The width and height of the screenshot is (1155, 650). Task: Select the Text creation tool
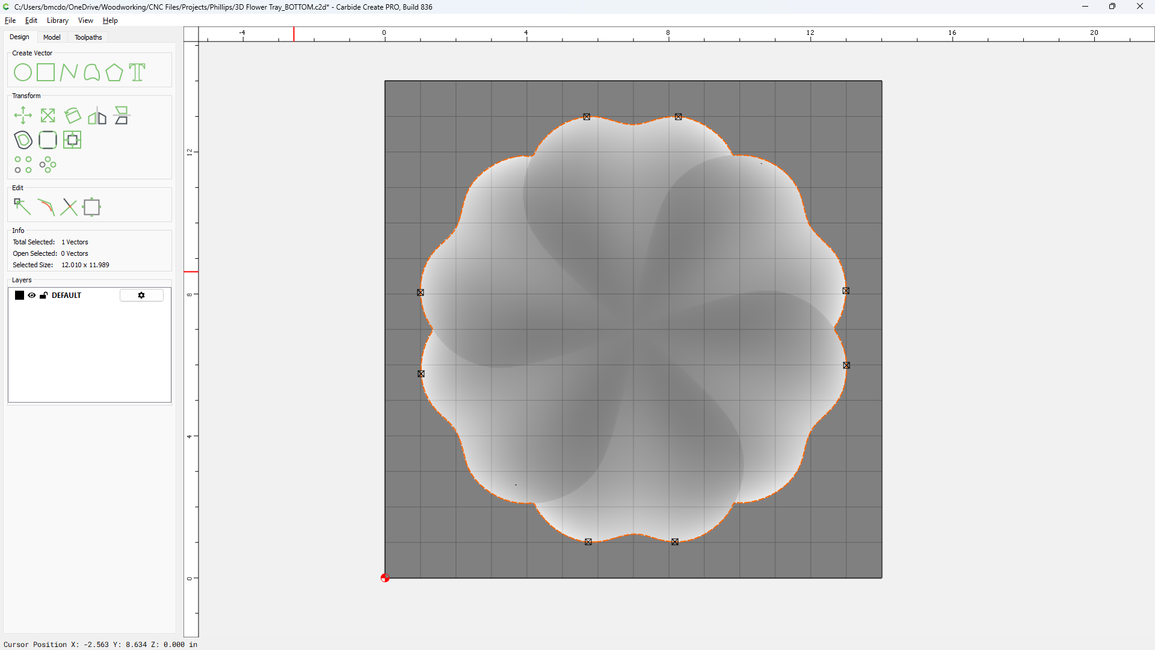[138, 72]
